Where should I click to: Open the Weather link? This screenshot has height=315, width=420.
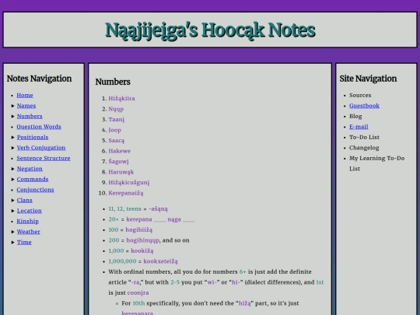[29, 232]
